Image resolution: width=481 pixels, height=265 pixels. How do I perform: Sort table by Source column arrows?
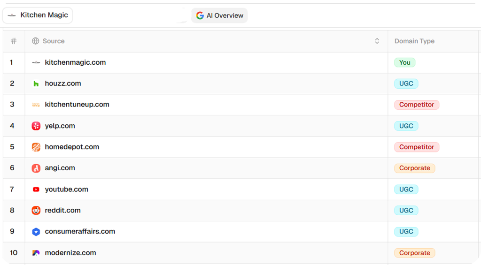[x=377, y=41]
